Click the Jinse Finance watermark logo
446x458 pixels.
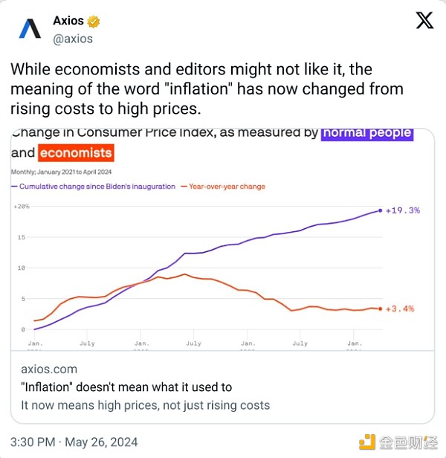398,442
